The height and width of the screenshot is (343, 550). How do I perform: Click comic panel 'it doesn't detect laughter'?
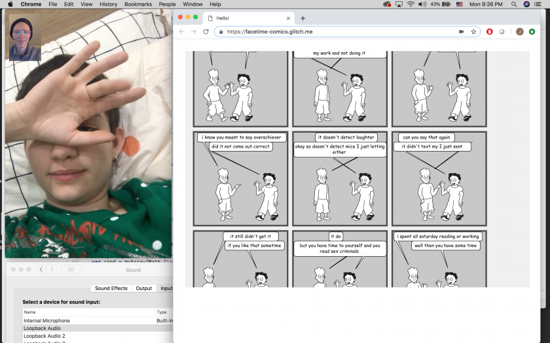(x=340, y=179)
